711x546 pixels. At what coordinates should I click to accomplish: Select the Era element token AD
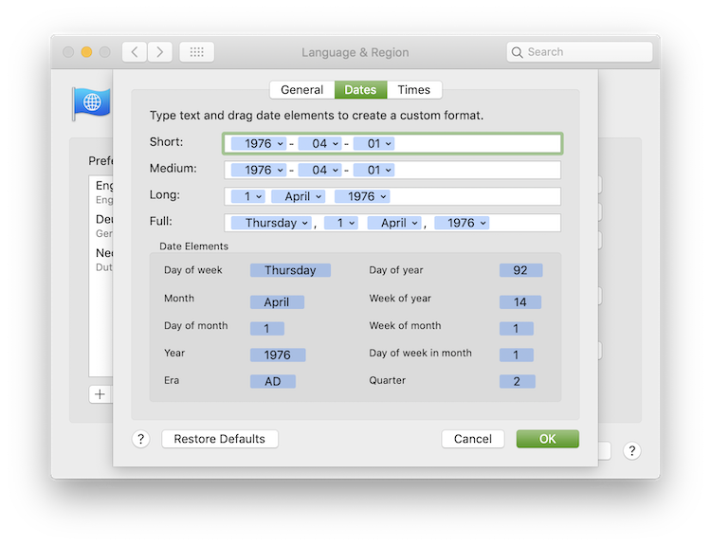click(x=273, y=381)
